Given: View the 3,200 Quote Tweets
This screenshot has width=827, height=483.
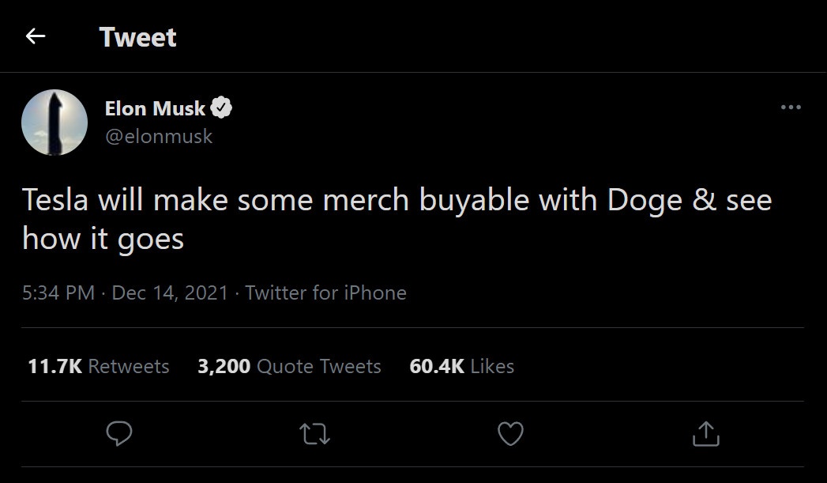Looking at the screenshot, I should (x=290, y=366).
